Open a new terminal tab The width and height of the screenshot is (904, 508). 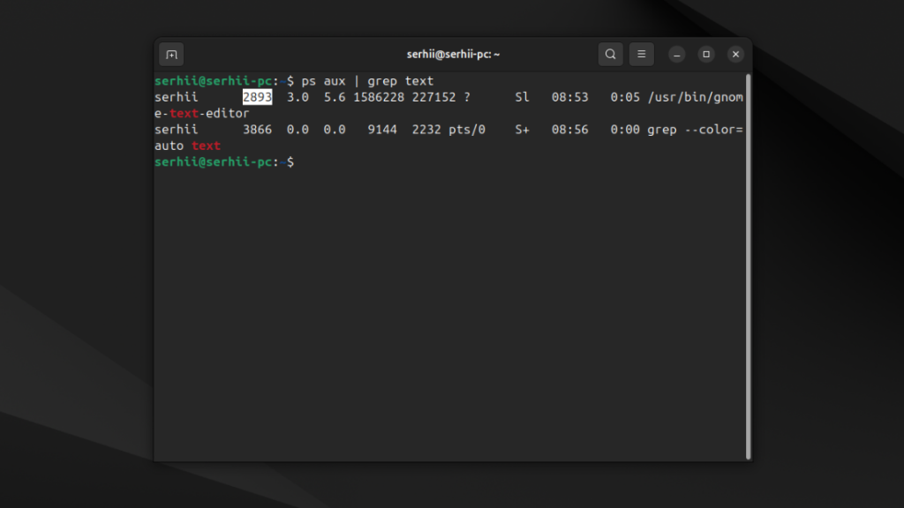[171, 55]
